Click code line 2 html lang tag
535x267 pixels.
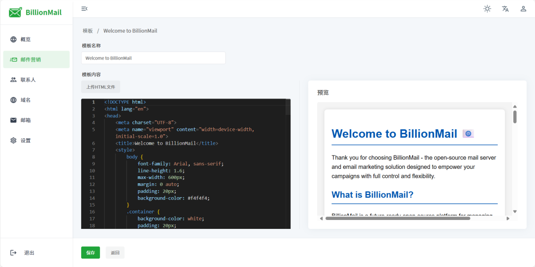(127, 109)
